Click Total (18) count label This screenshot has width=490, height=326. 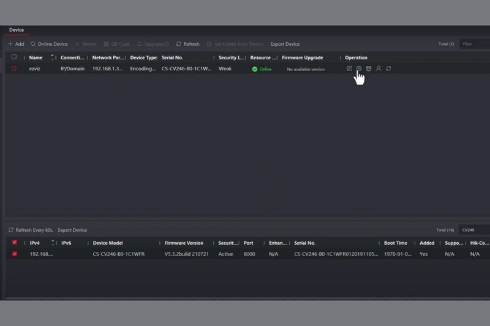(x=445, y=230)
